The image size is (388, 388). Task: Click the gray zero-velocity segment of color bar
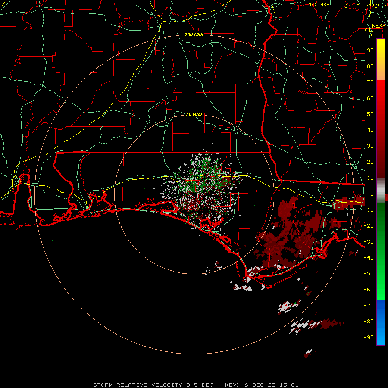[381, 191]
